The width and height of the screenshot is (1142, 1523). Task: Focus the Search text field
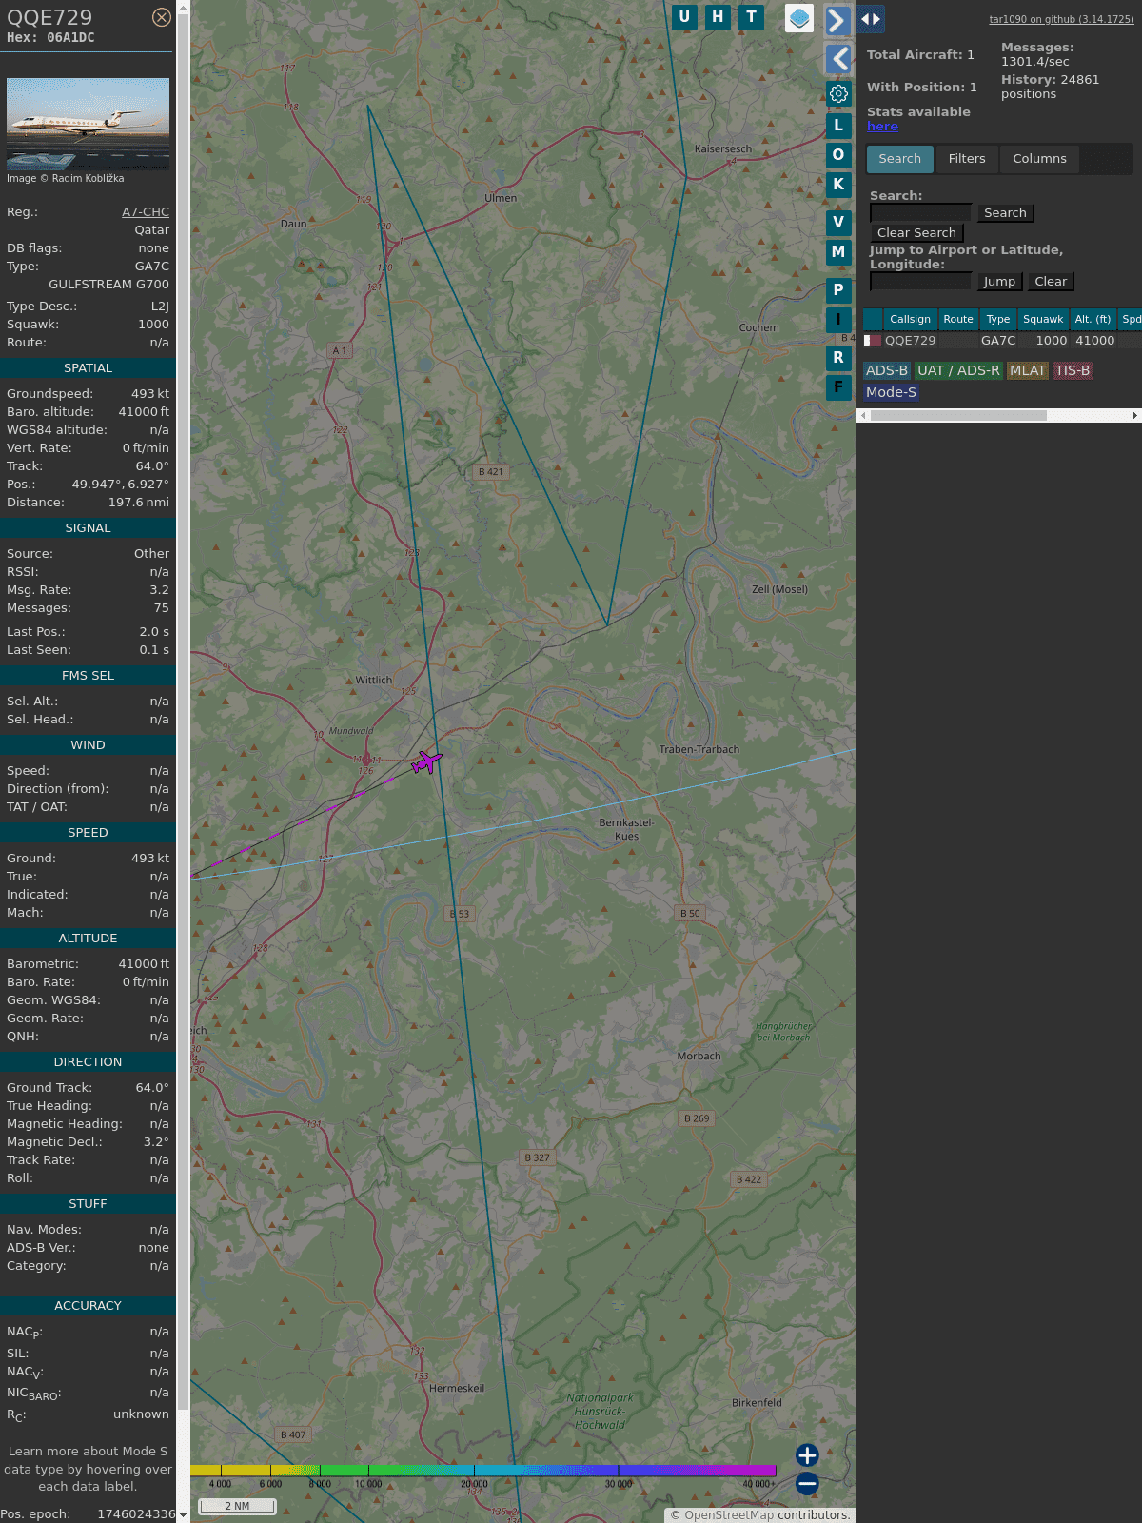point(920,213)
